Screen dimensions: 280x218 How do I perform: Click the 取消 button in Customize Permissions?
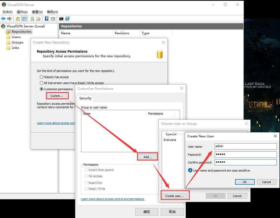point(172,212)
